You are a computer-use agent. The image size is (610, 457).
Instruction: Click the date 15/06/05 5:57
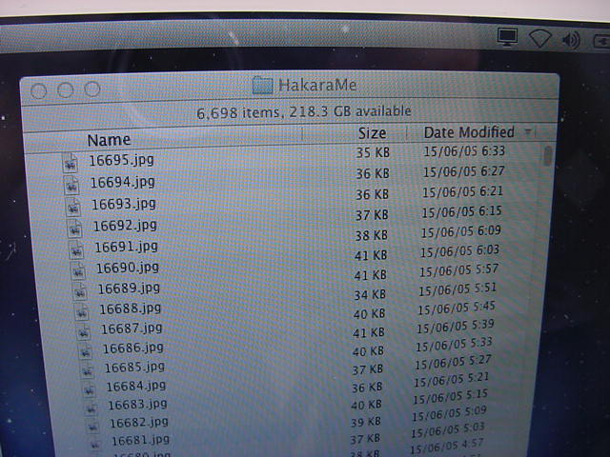click(x=459, y=270)
